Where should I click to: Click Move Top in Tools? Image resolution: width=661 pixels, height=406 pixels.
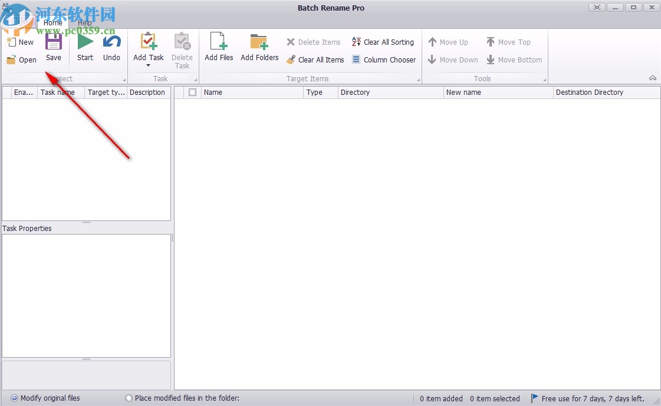pos(508,42)
